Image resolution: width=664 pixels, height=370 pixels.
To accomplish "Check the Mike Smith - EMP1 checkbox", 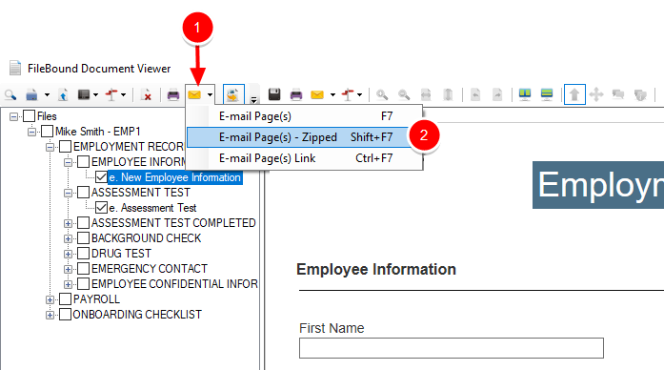I will (47, 132).
